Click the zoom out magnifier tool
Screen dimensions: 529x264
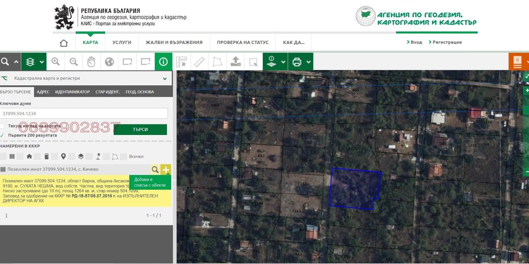tap(73, 62)
